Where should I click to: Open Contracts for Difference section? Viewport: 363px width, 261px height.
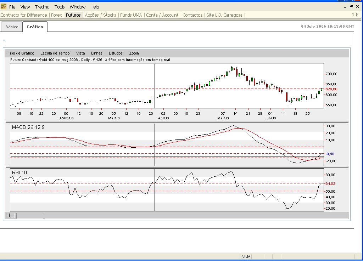[x=24, y=15]
